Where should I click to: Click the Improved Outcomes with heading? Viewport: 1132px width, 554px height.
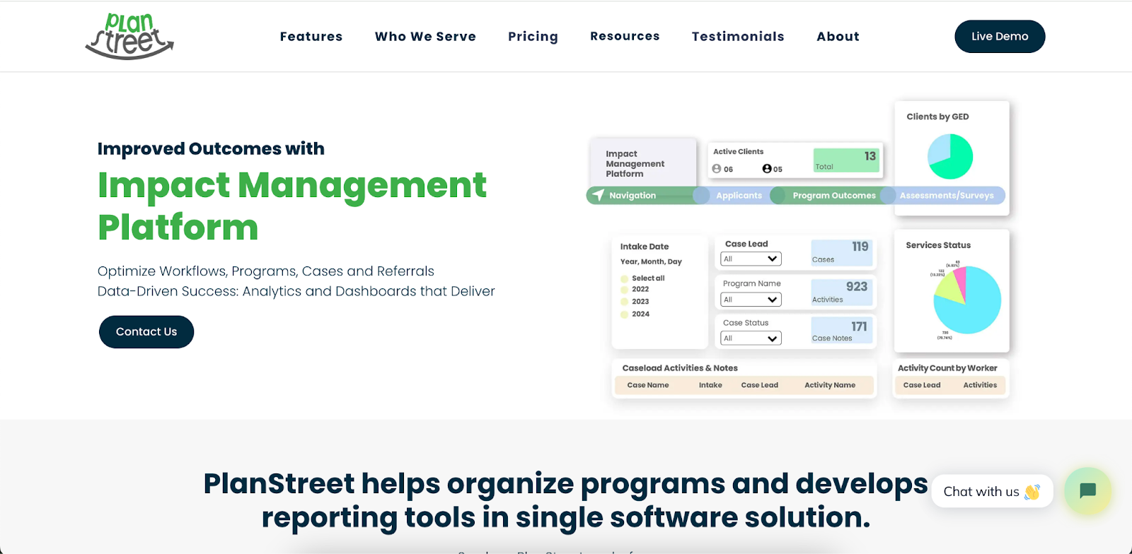coord(211,149)
